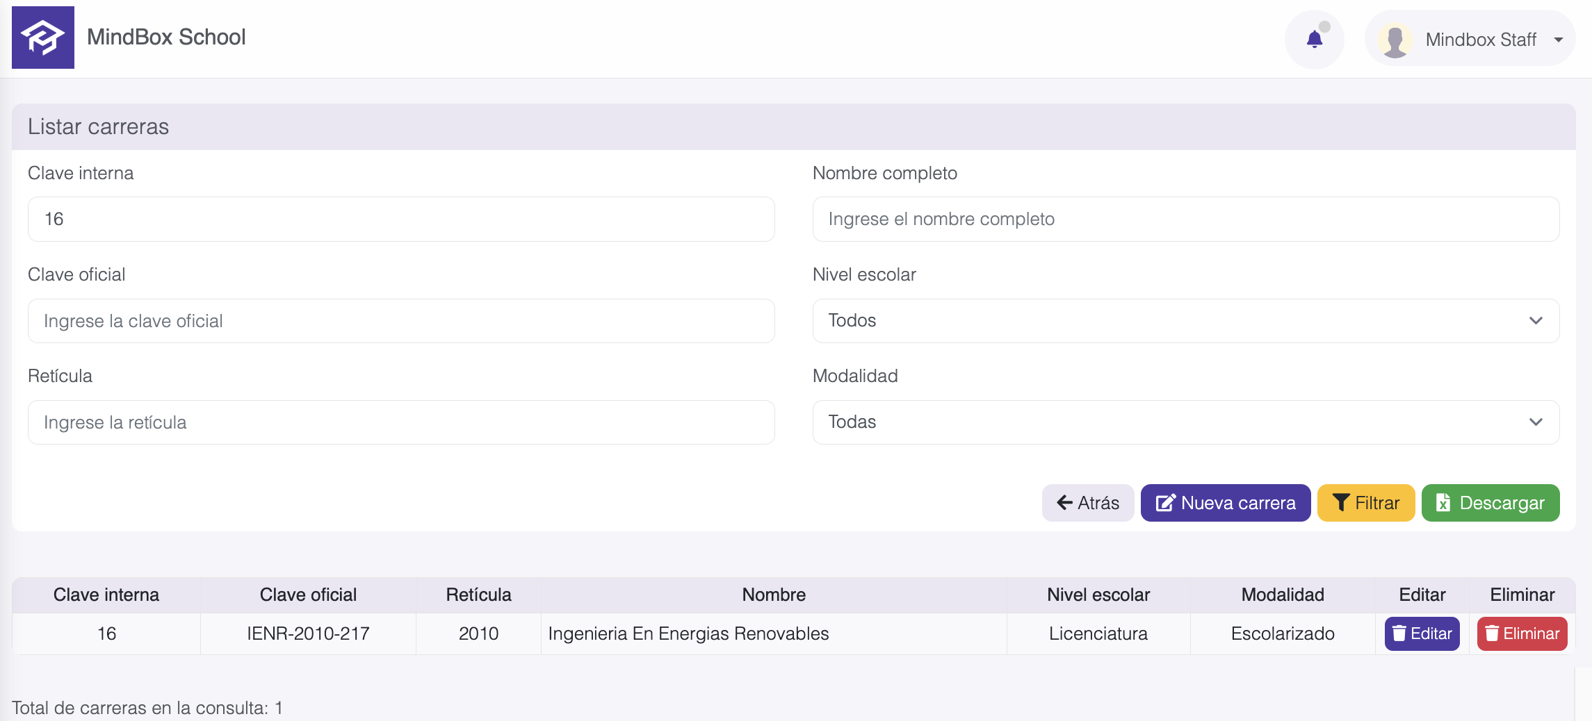Click the MindBox School title text
Screen dimensions: 1592x721
(x=166, y=38)
